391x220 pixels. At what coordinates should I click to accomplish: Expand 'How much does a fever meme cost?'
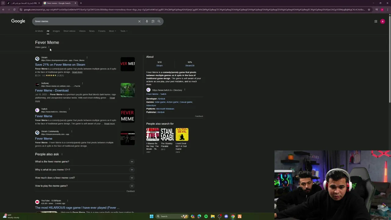85,178
